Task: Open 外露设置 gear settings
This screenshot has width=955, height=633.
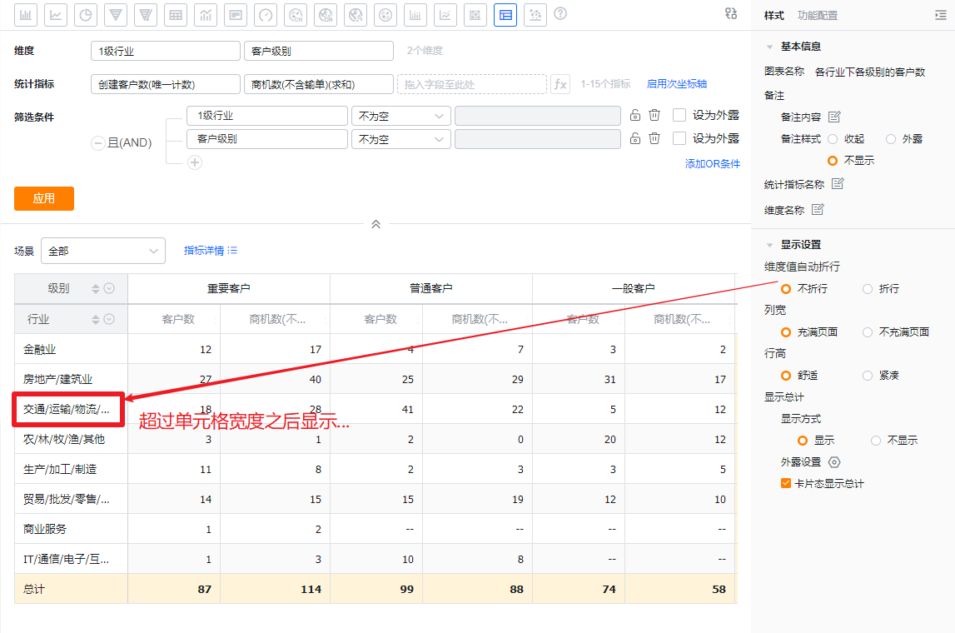Action: tap(834, 462)
